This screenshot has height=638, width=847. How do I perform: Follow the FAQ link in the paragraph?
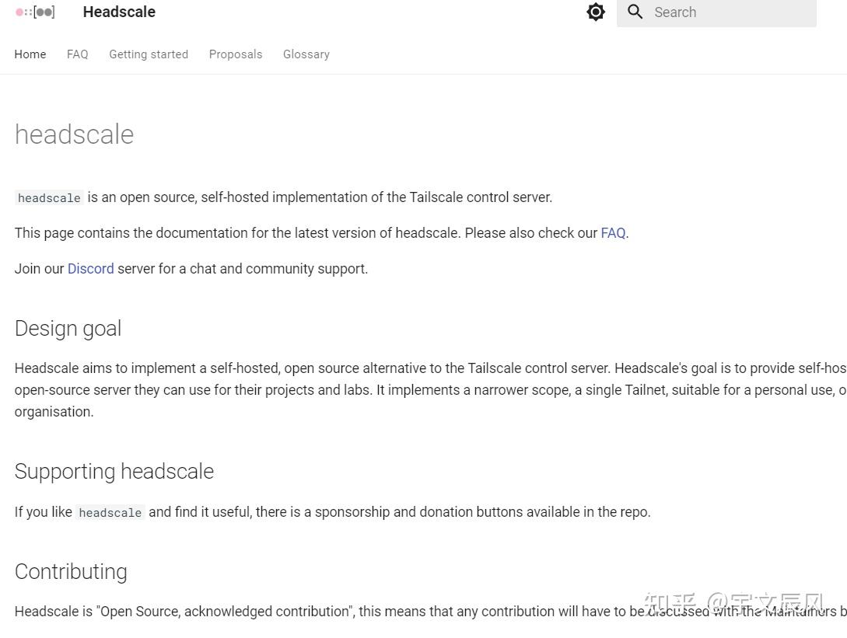[x=613, y=233]
